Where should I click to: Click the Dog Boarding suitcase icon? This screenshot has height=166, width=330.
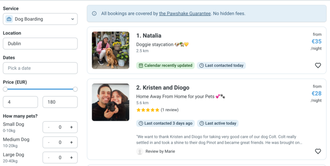tap(9, 19)
